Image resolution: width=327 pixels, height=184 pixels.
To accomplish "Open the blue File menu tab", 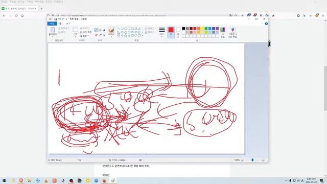I will (52, 24).
